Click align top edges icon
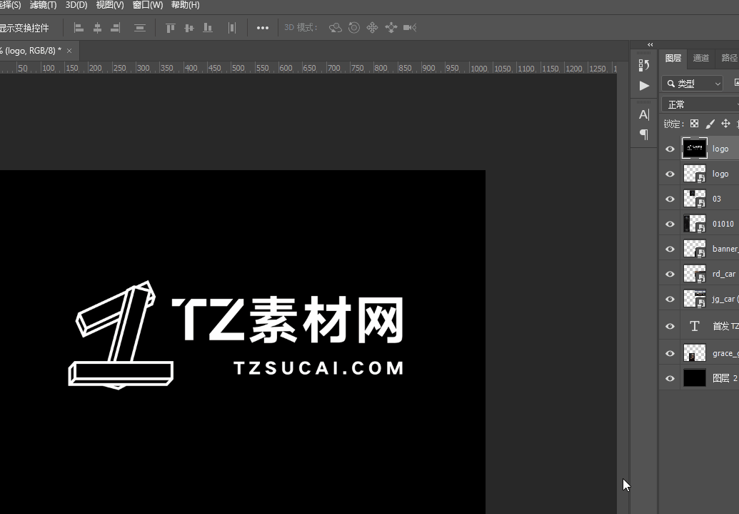The height and width of the screenshot is (514, 739). tap(171, 28)
